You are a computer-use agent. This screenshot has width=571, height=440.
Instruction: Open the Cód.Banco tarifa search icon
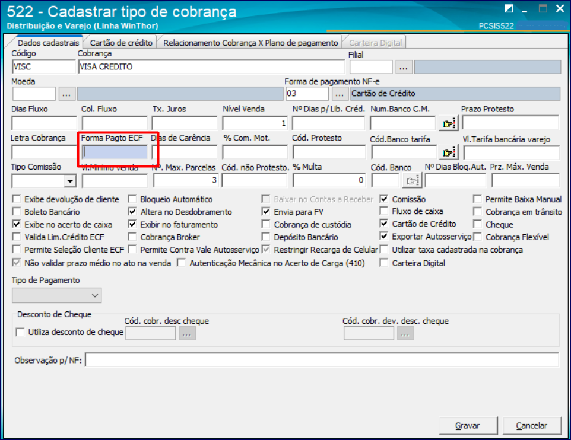[x=448, y=152]
